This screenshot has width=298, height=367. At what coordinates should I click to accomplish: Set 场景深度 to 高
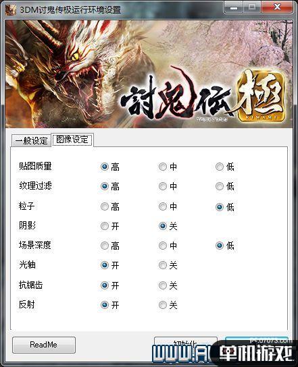(110, 246)
